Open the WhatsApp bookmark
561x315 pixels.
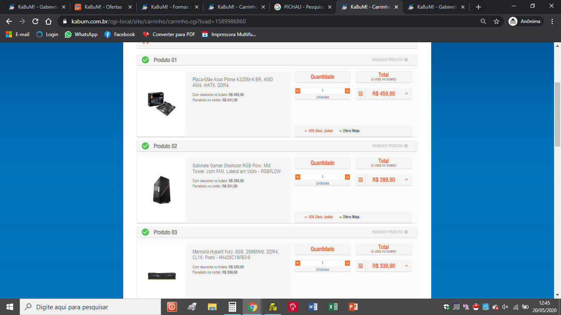[81, 34]
